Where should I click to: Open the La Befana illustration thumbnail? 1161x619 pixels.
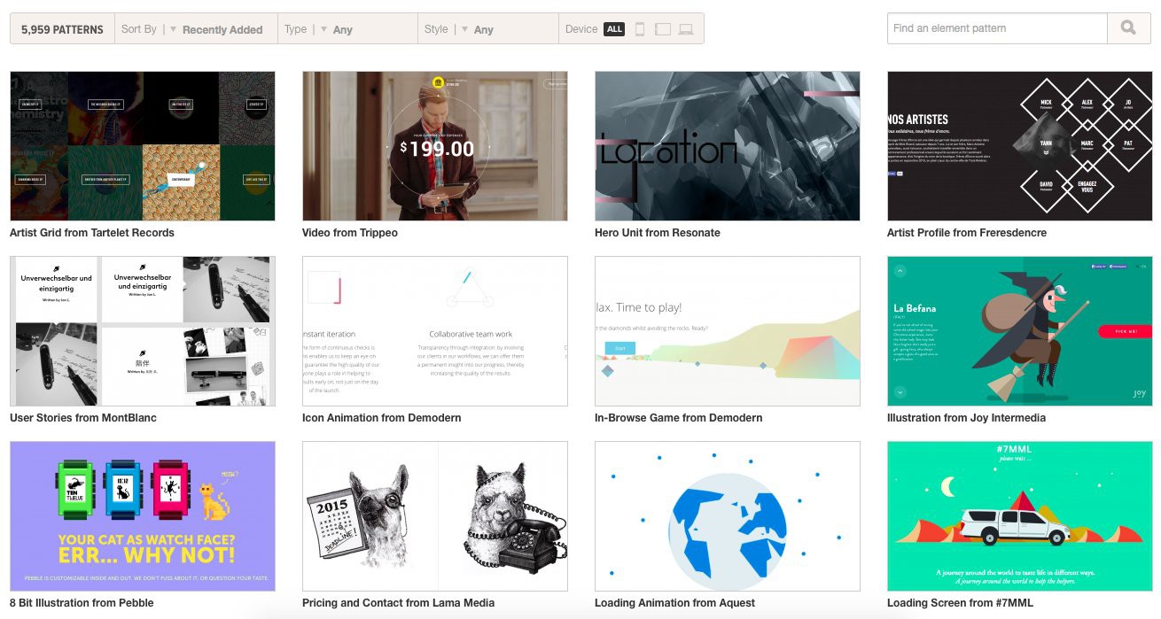coord(1020,331)
